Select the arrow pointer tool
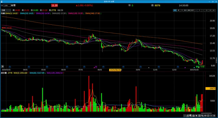Image resolution: width=218 pixels, height=118 pixels. pos(196,116)
